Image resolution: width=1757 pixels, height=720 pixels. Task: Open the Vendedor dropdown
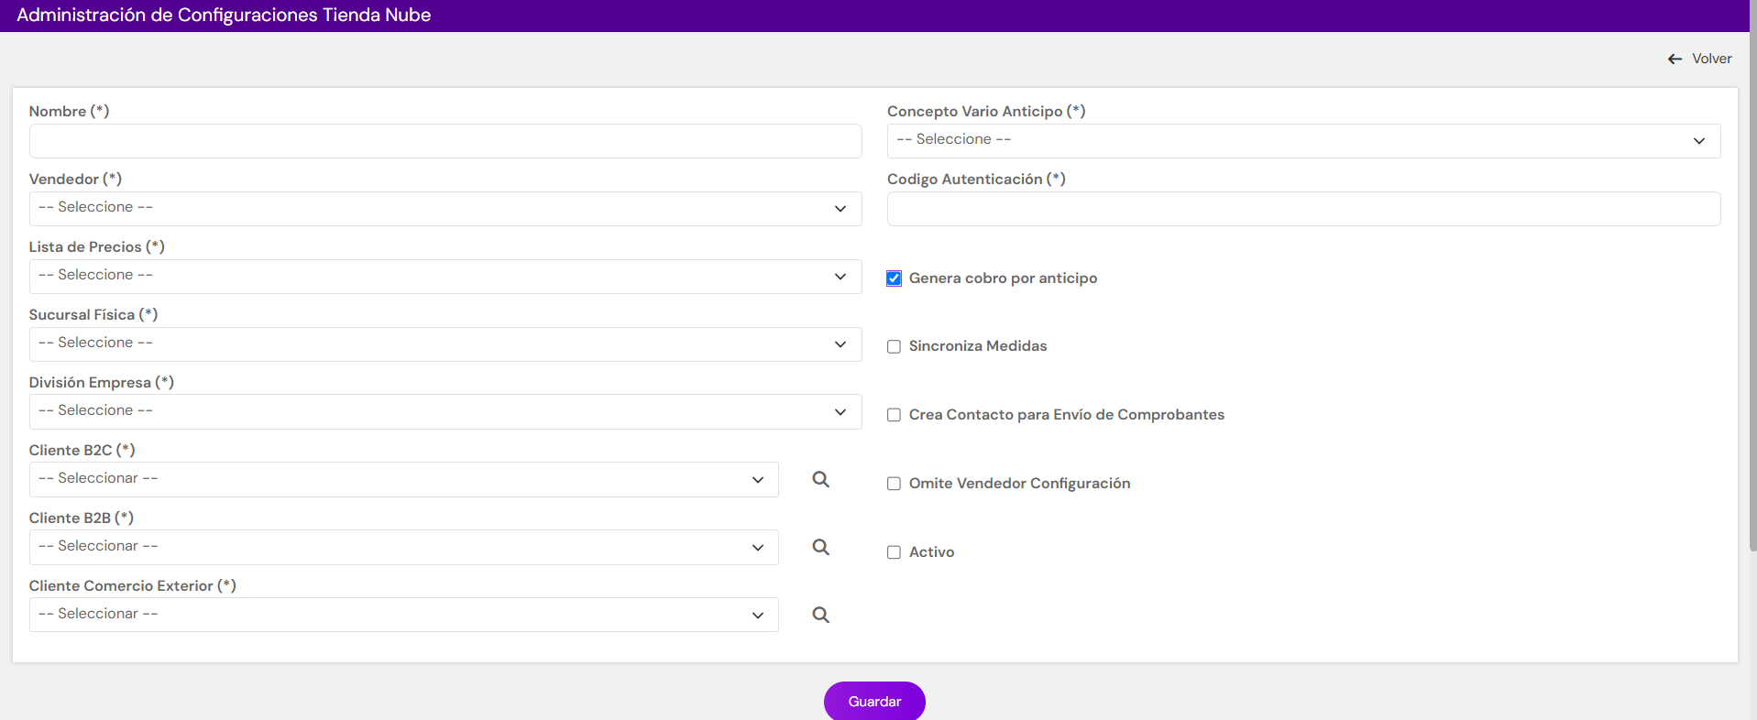tap(445, 209)
